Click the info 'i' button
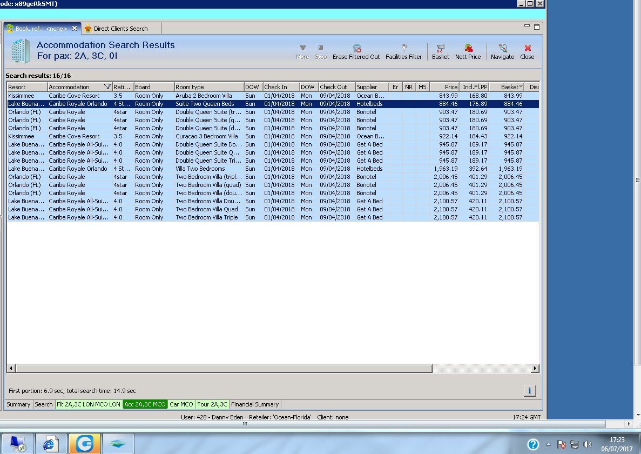 pos(530,391)
